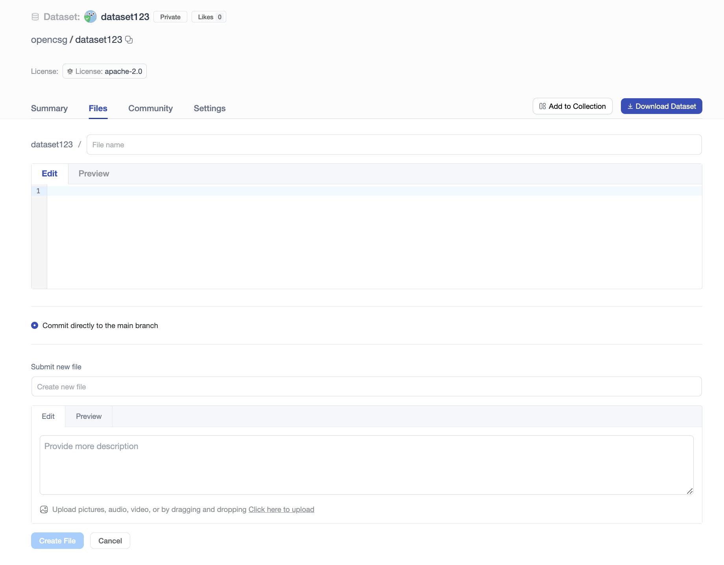Click the Create new file input box
Screen dimensions: 724x565
click(366, 386)
